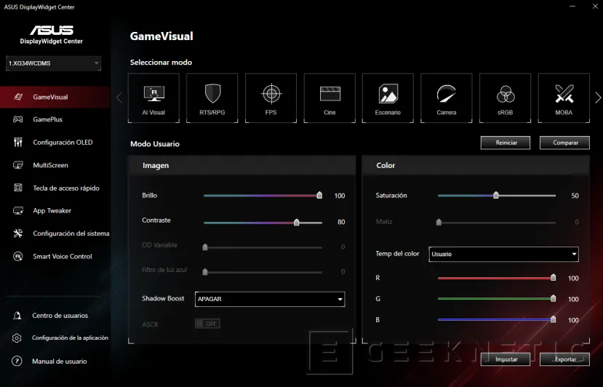Image resolution: width=603 pixels, height=387 pixels.
Task: Click the GamePlus gamepad icon
Action: (x=18, y=119)
